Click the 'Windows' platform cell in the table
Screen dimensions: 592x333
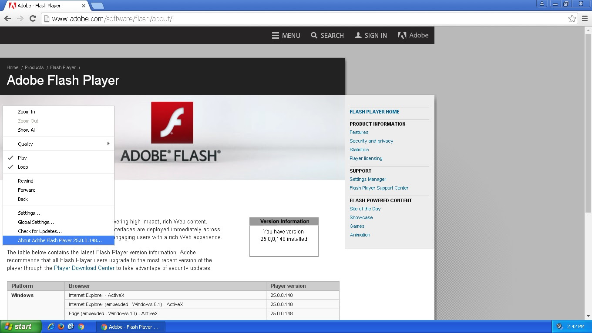[x=36, y=306]
